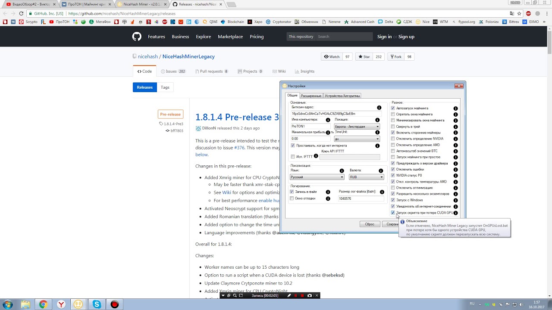This screenshot has height=310, width=552.
Task: Enable Спрятать окна майнинга checkbox
Action: 393,115
